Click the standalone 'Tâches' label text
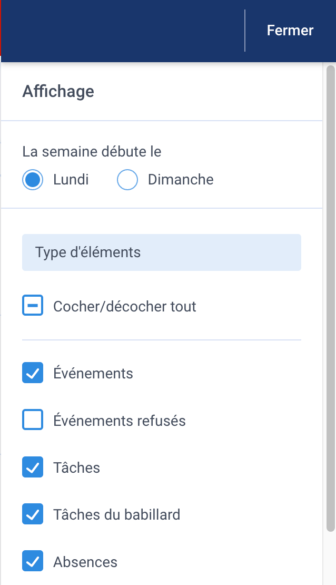Viewport: 336px width, 585px height. [76, 467]
